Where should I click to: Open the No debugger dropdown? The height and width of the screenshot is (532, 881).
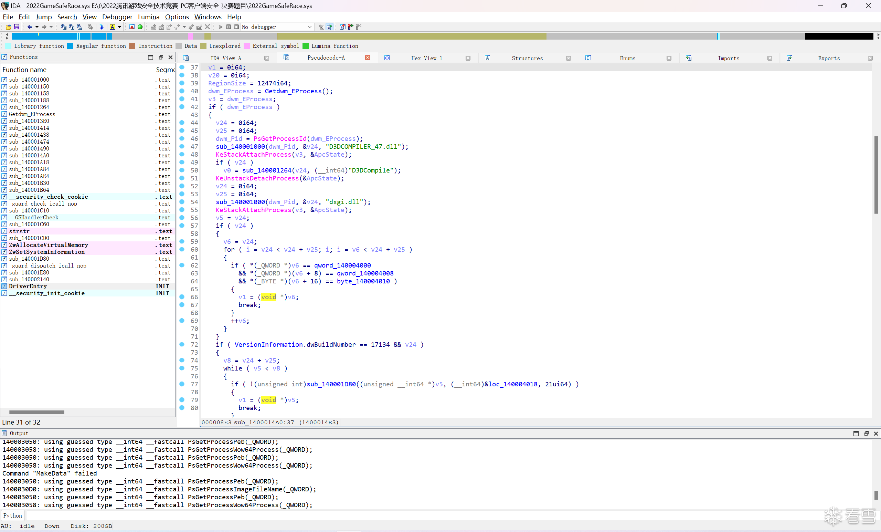tap(310, 27)
